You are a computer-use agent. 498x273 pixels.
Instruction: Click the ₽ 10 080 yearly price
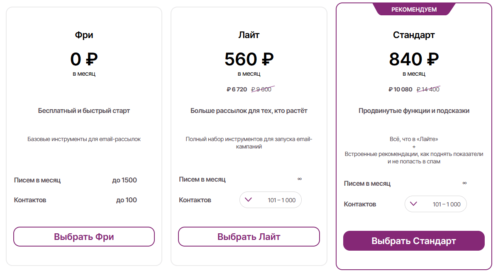pos(400,89)
